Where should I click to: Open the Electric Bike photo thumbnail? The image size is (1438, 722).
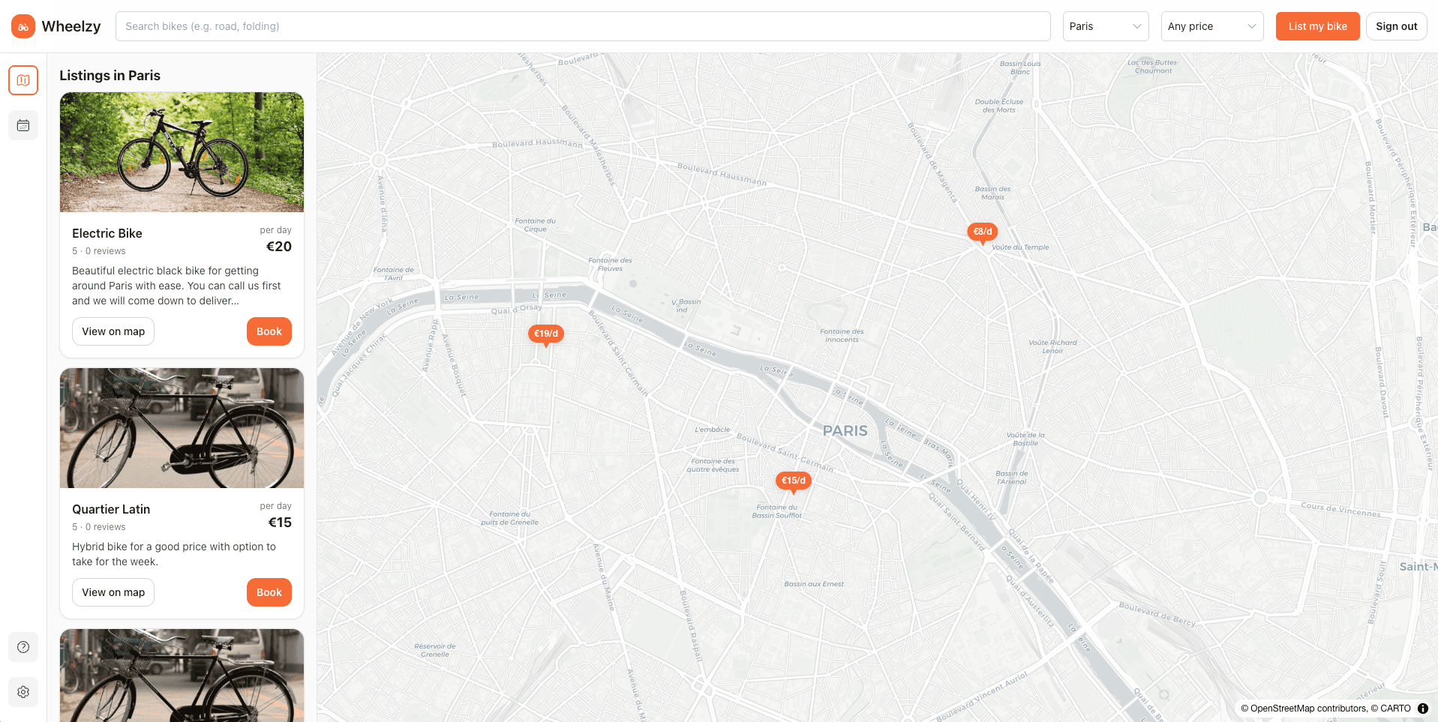(182, 152)
